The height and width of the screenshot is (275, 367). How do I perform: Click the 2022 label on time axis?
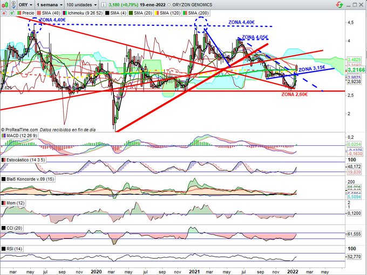(293, 272)
